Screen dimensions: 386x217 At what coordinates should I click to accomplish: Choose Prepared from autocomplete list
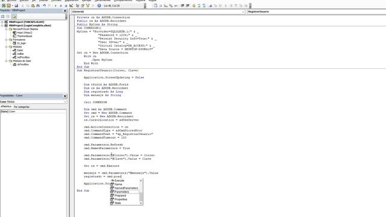(x=120, y=195)
